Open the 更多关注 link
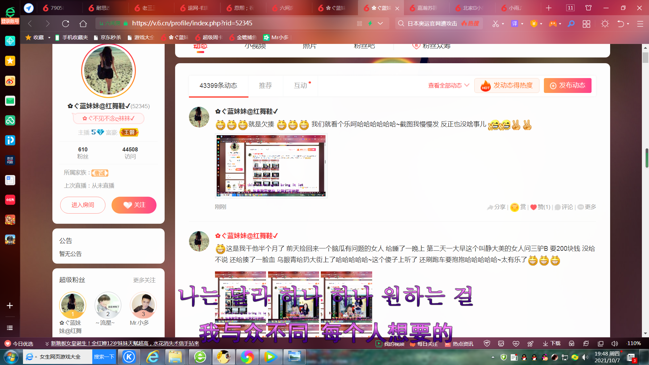 [144, 280]
